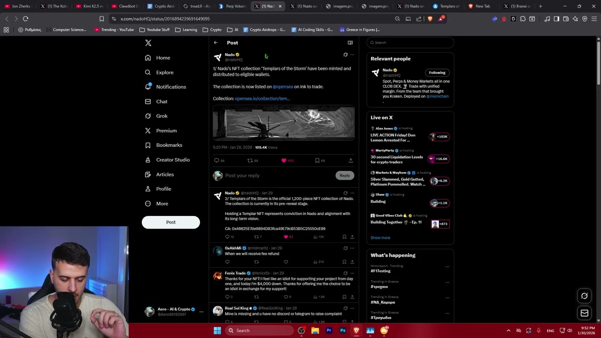Open the Brave hamburger menu
Screen dimensions: 601x338
594,19
